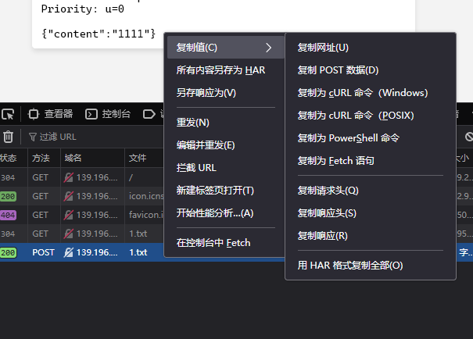The width and height of the screenshot is (473, 339).
Task: Click the debugger tab icon beside 控制台
Action: pyautogui.click(x=149, y=114)
